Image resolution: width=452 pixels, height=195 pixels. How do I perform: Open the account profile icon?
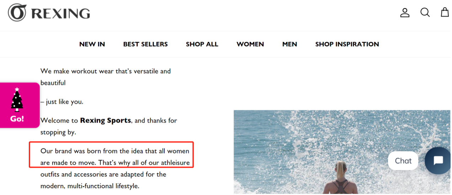point(405,13)
